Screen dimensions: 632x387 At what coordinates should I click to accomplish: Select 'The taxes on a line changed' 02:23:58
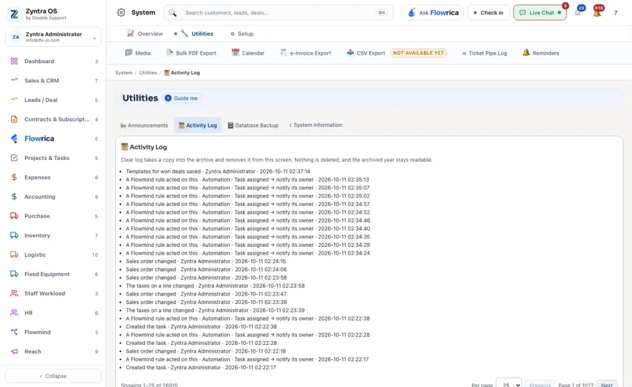pyautogui.click(x=215, y=286)
